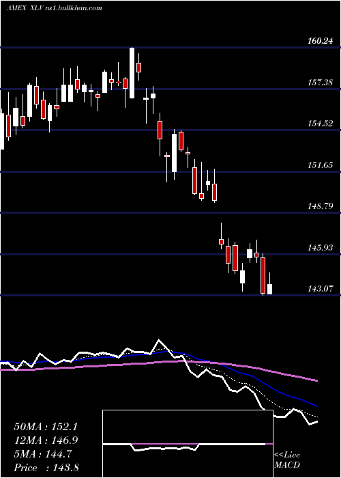Click the MACD inset panel box
341x478 pixels.
coord(188,444)
